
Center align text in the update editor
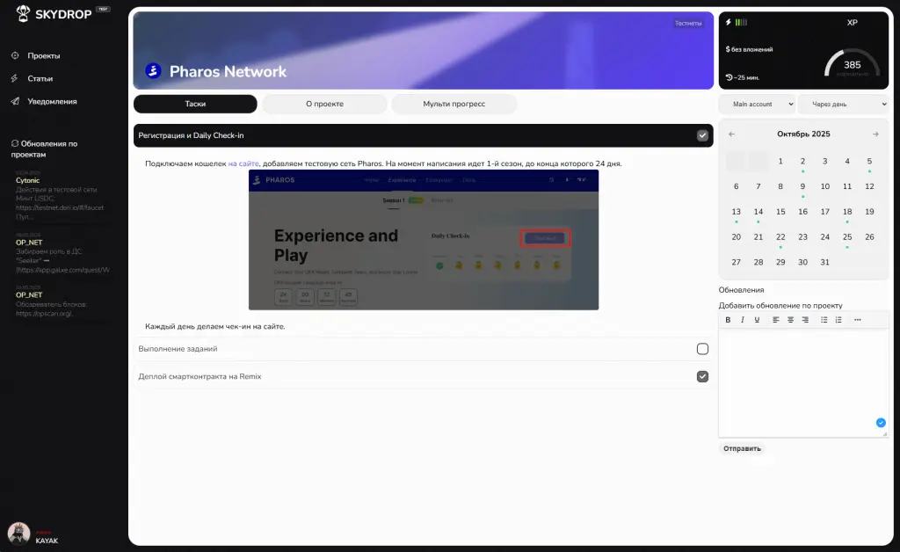pyautogui.click(x=790, y=320)
